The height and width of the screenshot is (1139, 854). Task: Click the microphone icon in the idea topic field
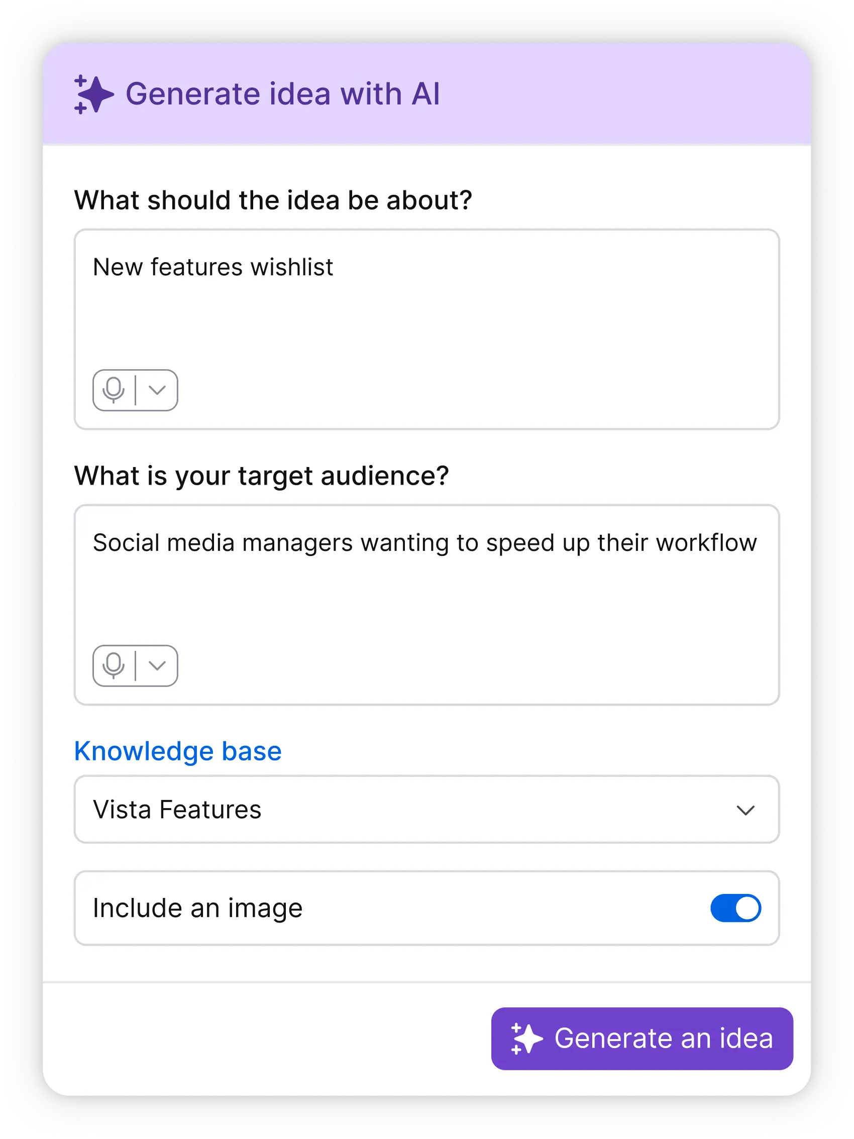click(114, 390)
